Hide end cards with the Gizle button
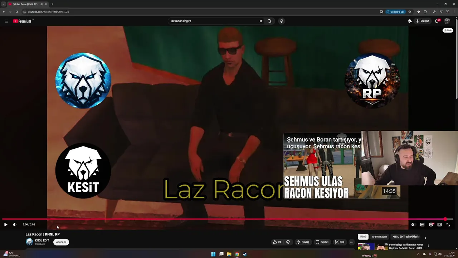The image size is (458, 258). tap(448, 30)
